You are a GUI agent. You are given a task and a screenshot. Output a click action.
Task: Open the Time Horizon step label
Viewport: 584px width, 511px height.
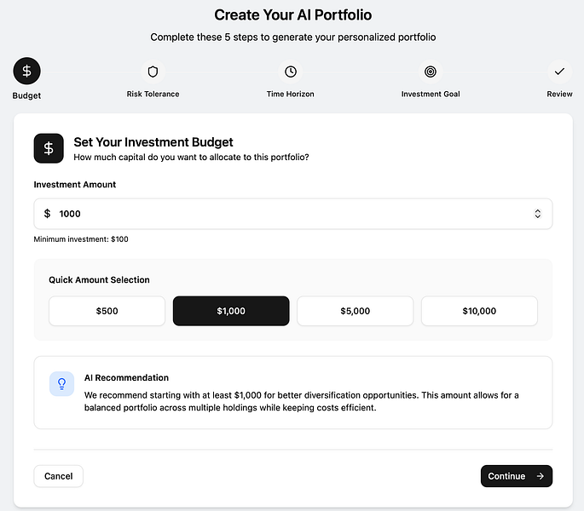[x=291, y=94]
